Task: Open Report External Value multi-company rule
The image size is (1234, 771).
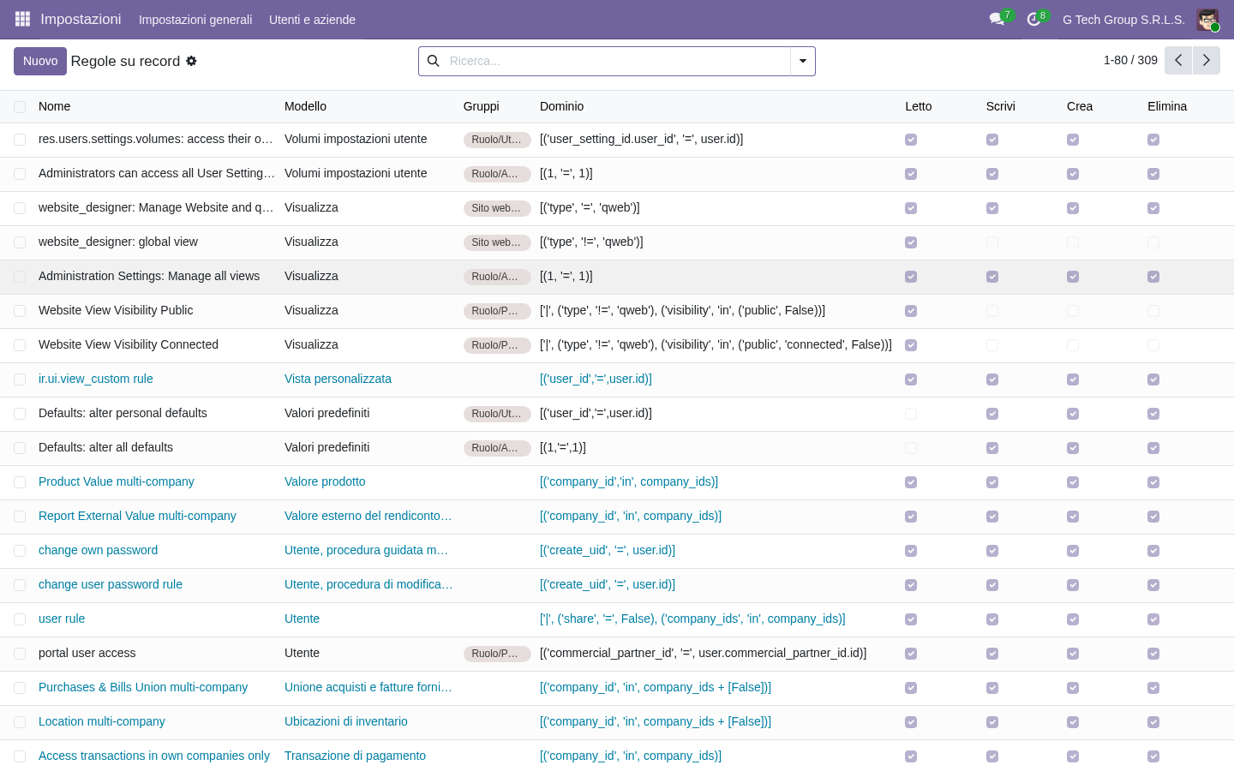Action: click(x=137, y=516)
